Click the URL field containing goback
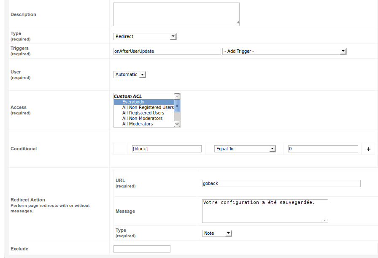 coord(281,183)
